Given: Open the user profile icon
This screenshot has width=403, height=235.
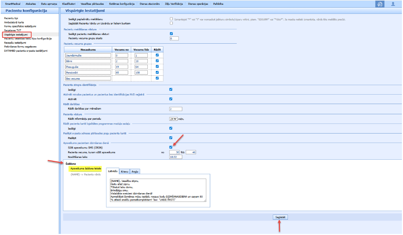Looking at the screenshot, I should 393,4.
